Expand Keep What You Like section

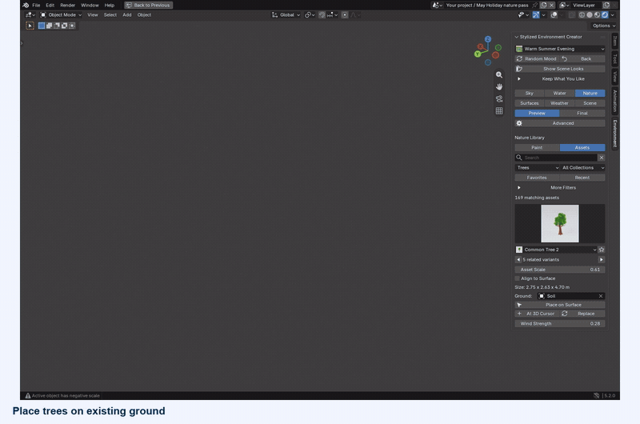point(560,79)
